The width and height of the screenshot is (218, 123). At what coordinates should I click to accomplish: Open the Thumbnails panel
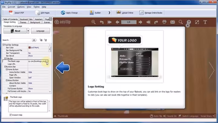point(61,116)
